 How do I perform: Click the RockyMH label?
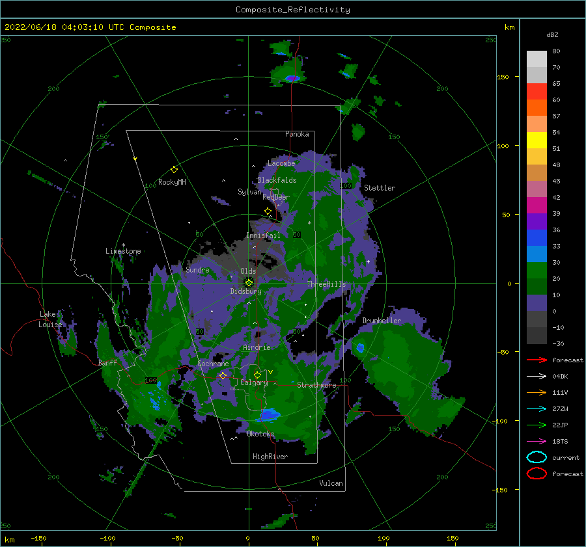click(172, 182)
